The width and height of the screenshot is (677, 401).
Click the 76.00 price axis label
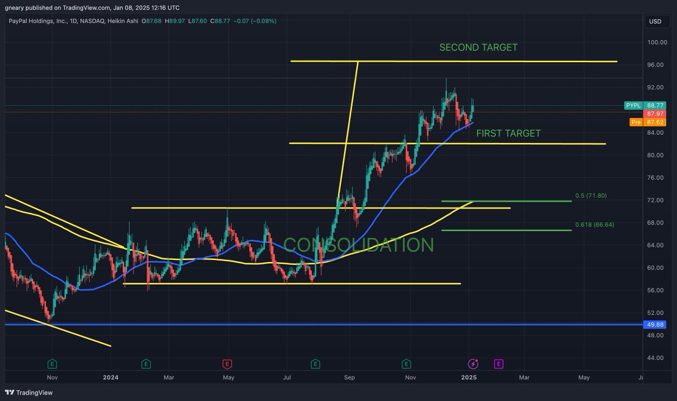(x=657, y=177)
